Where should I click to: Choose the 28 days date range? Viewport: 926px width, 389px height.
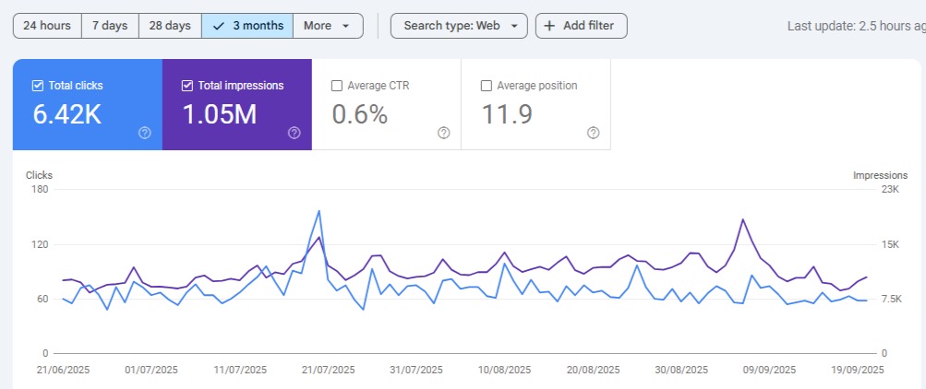coord(170,26)
